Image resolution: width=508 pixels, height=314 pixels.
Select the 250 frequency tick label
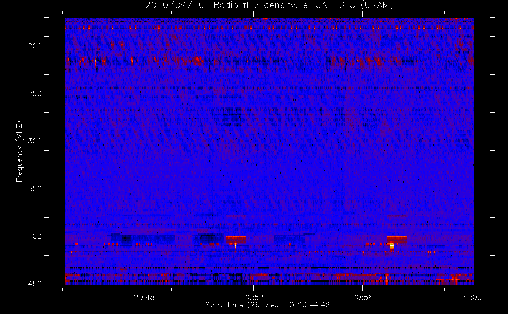35,94
